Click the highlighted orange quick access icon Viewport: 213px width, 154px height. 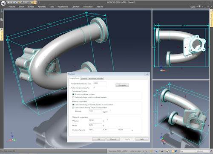pyautogui.click(x=35, y=2)
